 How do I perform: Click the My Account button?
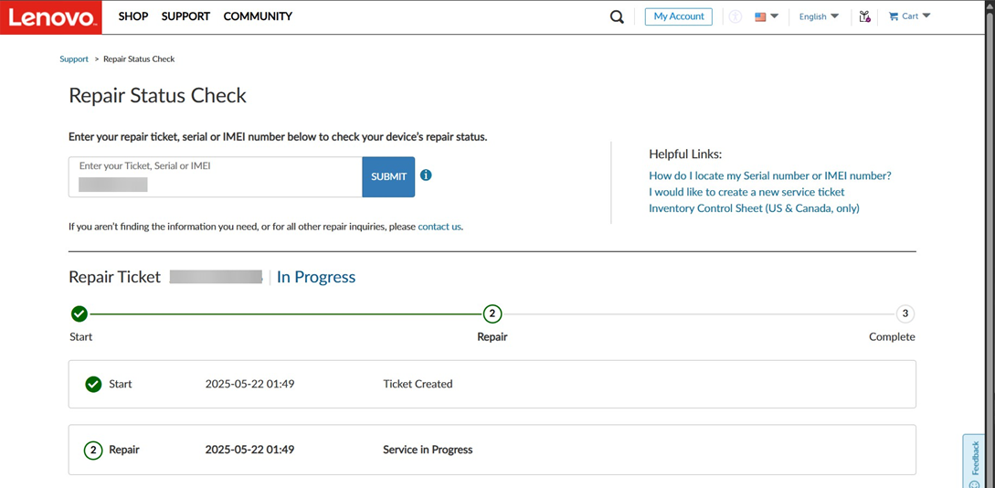pos(678,16)
